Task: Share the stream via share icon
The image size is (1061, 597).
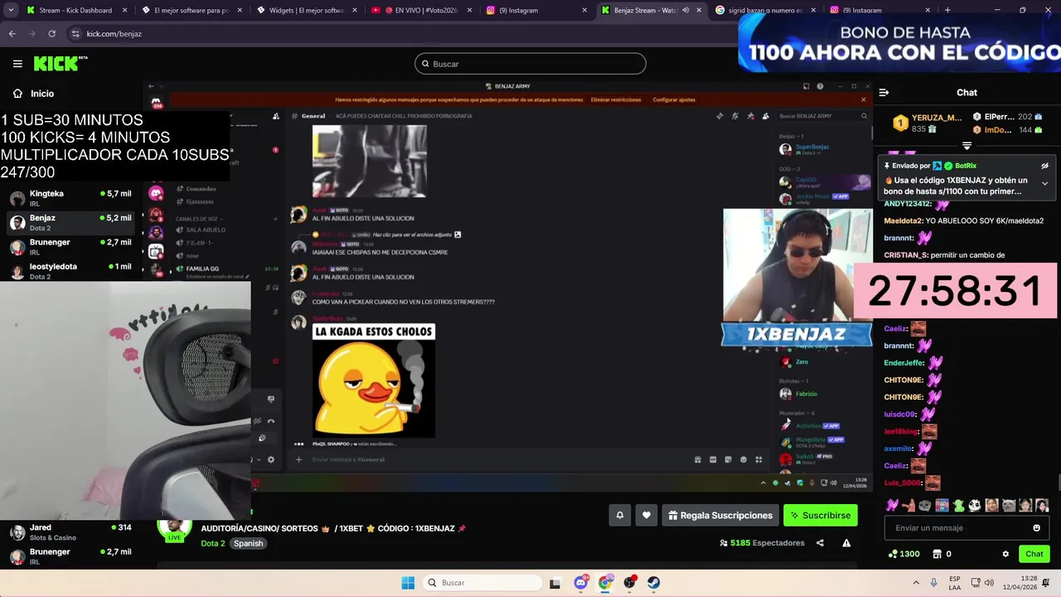Action: coord(820,543)
